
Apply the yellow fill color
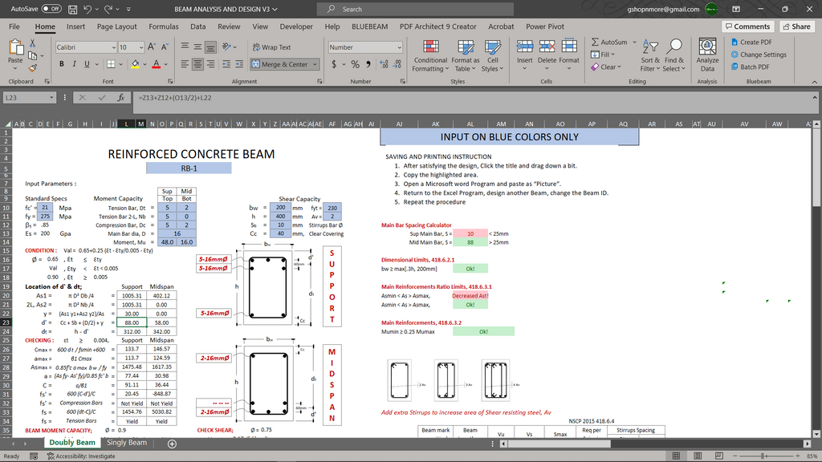pyautogui.click(x=135, y=64)
